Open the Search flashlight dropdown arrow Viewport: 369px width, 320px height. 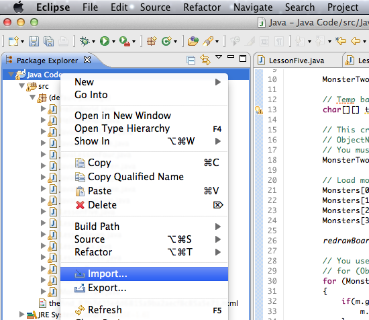pyautogui.click(x=217, y=42)
